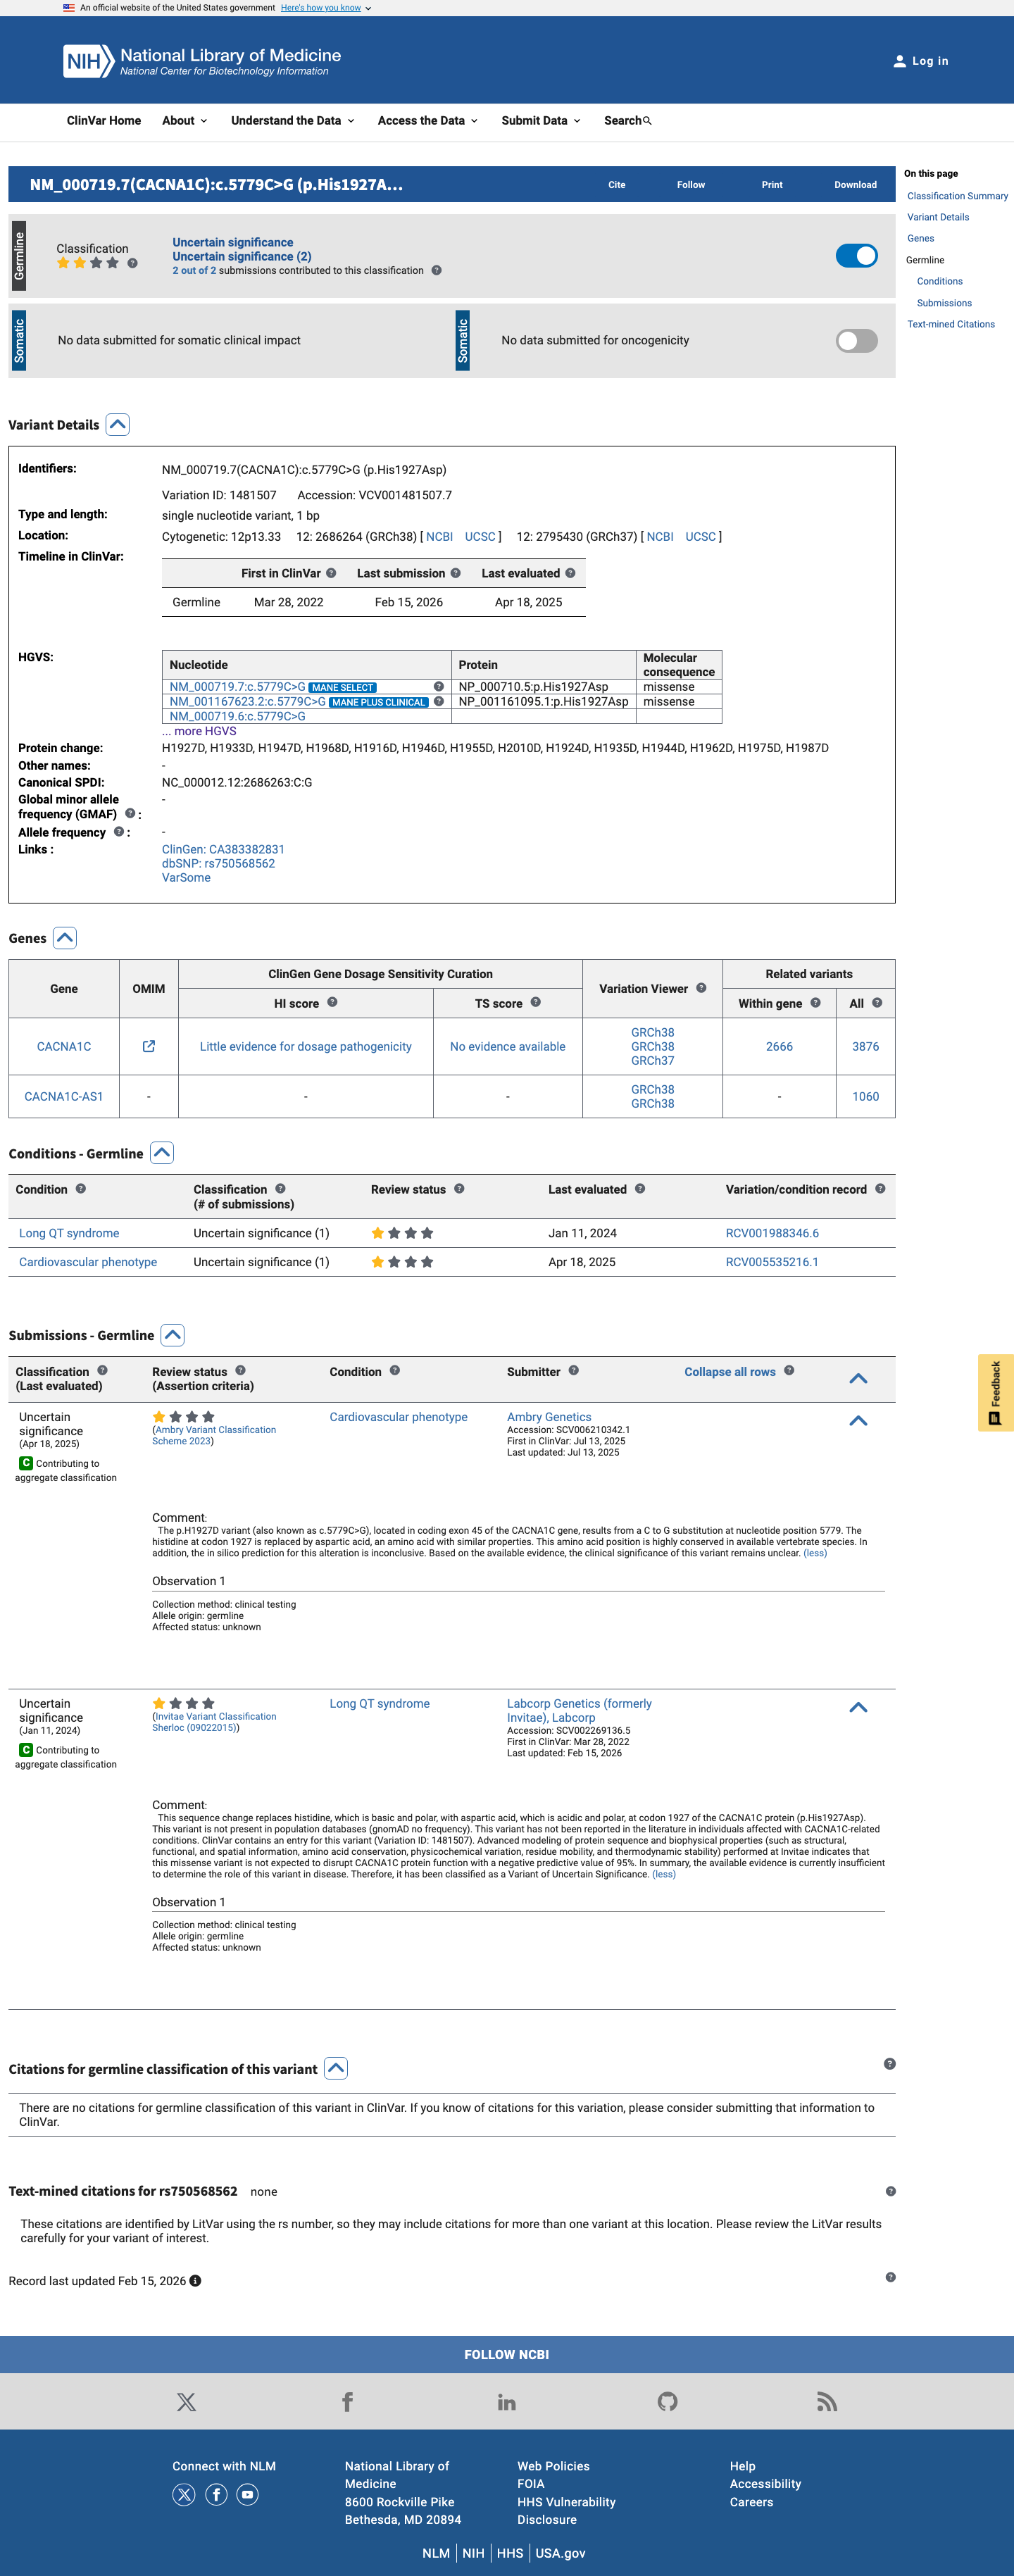The width and height of the screenshot is (1014, 2576).
Task: Open the OMIM external link icon for CACNA1C
Action: [149, 1046]
